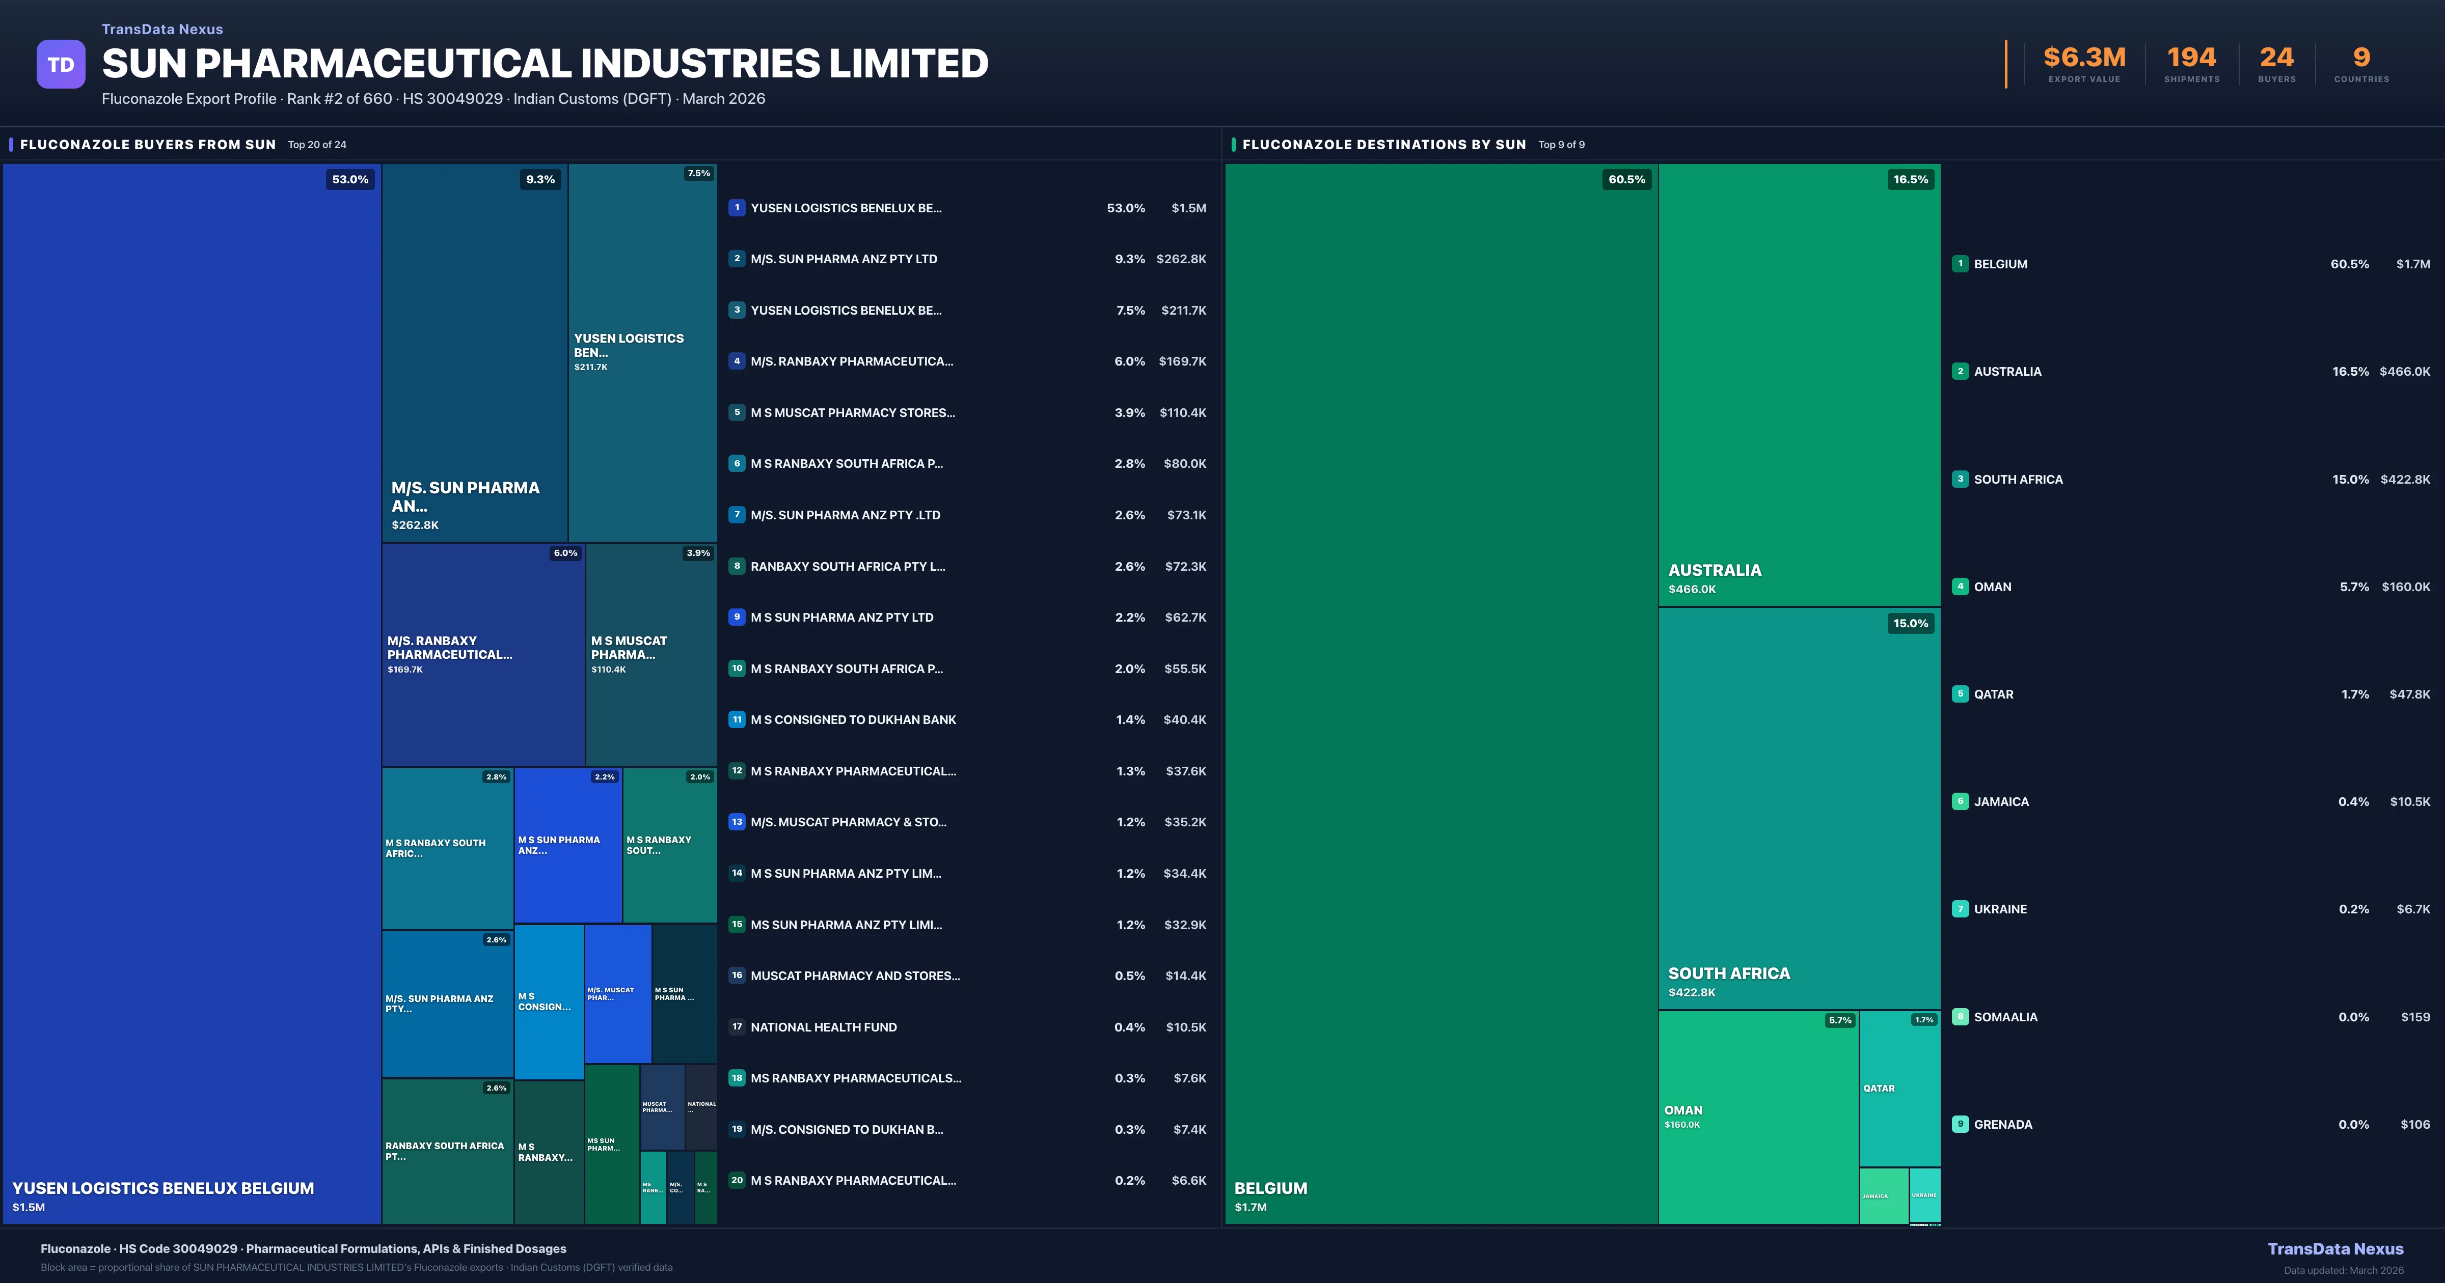Click rank badge 1 next to Belgium
This screenshot has height=1283, width=2445.
pos(1960,264)
